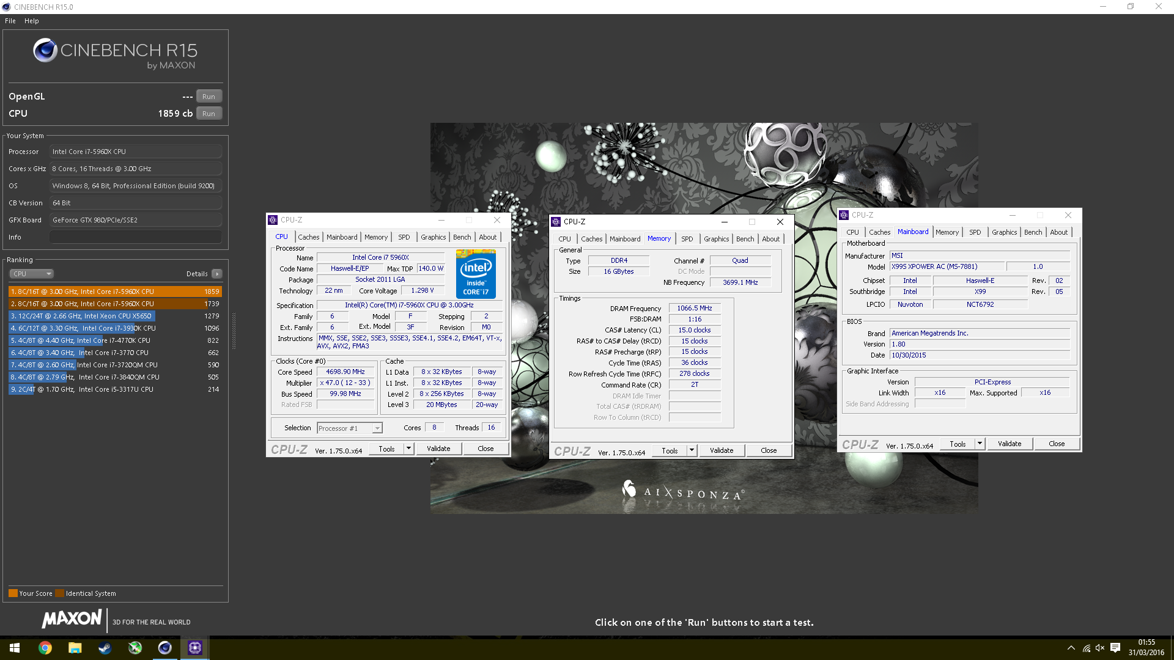Click the CPU-Z Memory window title icon
This screenshot has height=660, width=1174.
click(x=556, y=222)
